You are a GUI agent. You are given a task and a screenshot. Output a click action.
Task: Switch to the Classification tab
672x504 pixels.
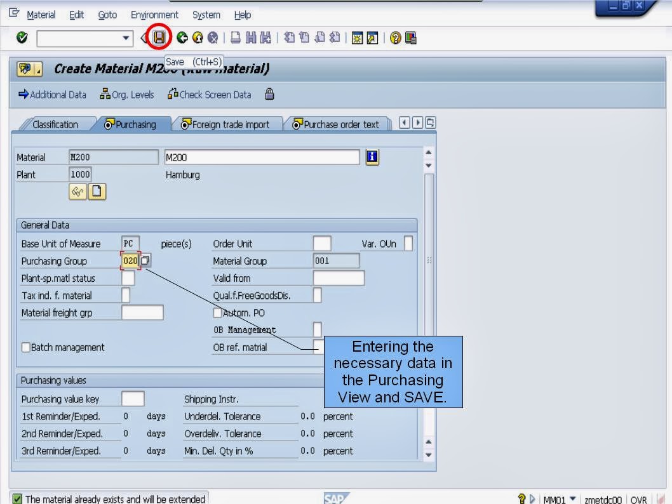click(56, 124)
